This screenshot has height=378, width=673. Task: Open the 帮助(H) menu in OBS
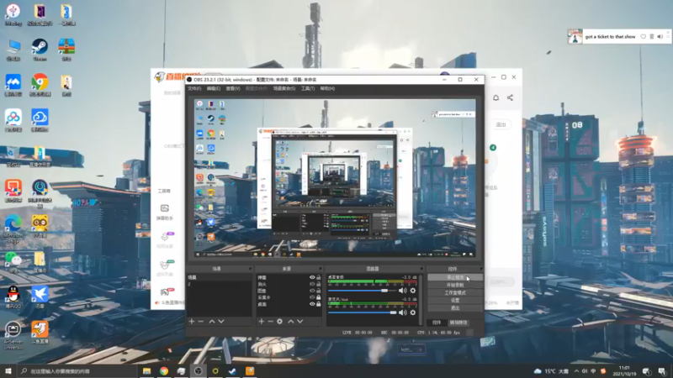327,88
